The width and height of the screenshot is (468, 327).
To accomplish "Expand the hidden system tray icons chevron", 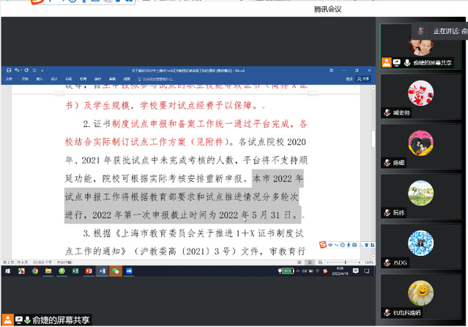I will coord(297,271).
